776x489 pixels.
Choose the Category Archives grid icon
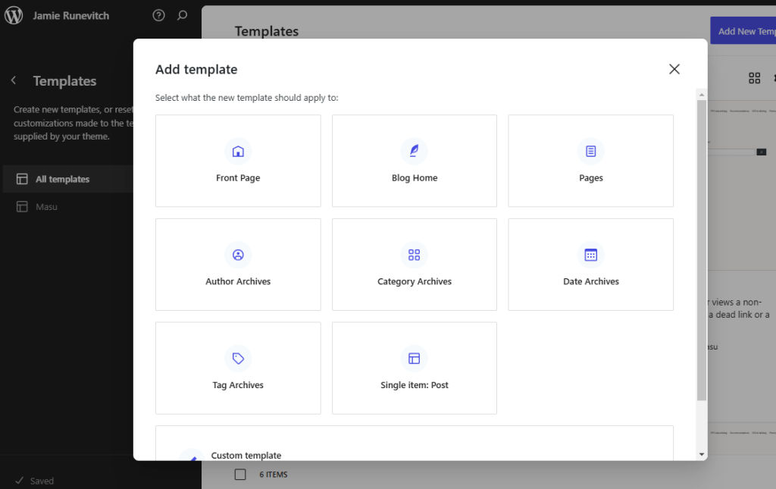click(414, 255)
